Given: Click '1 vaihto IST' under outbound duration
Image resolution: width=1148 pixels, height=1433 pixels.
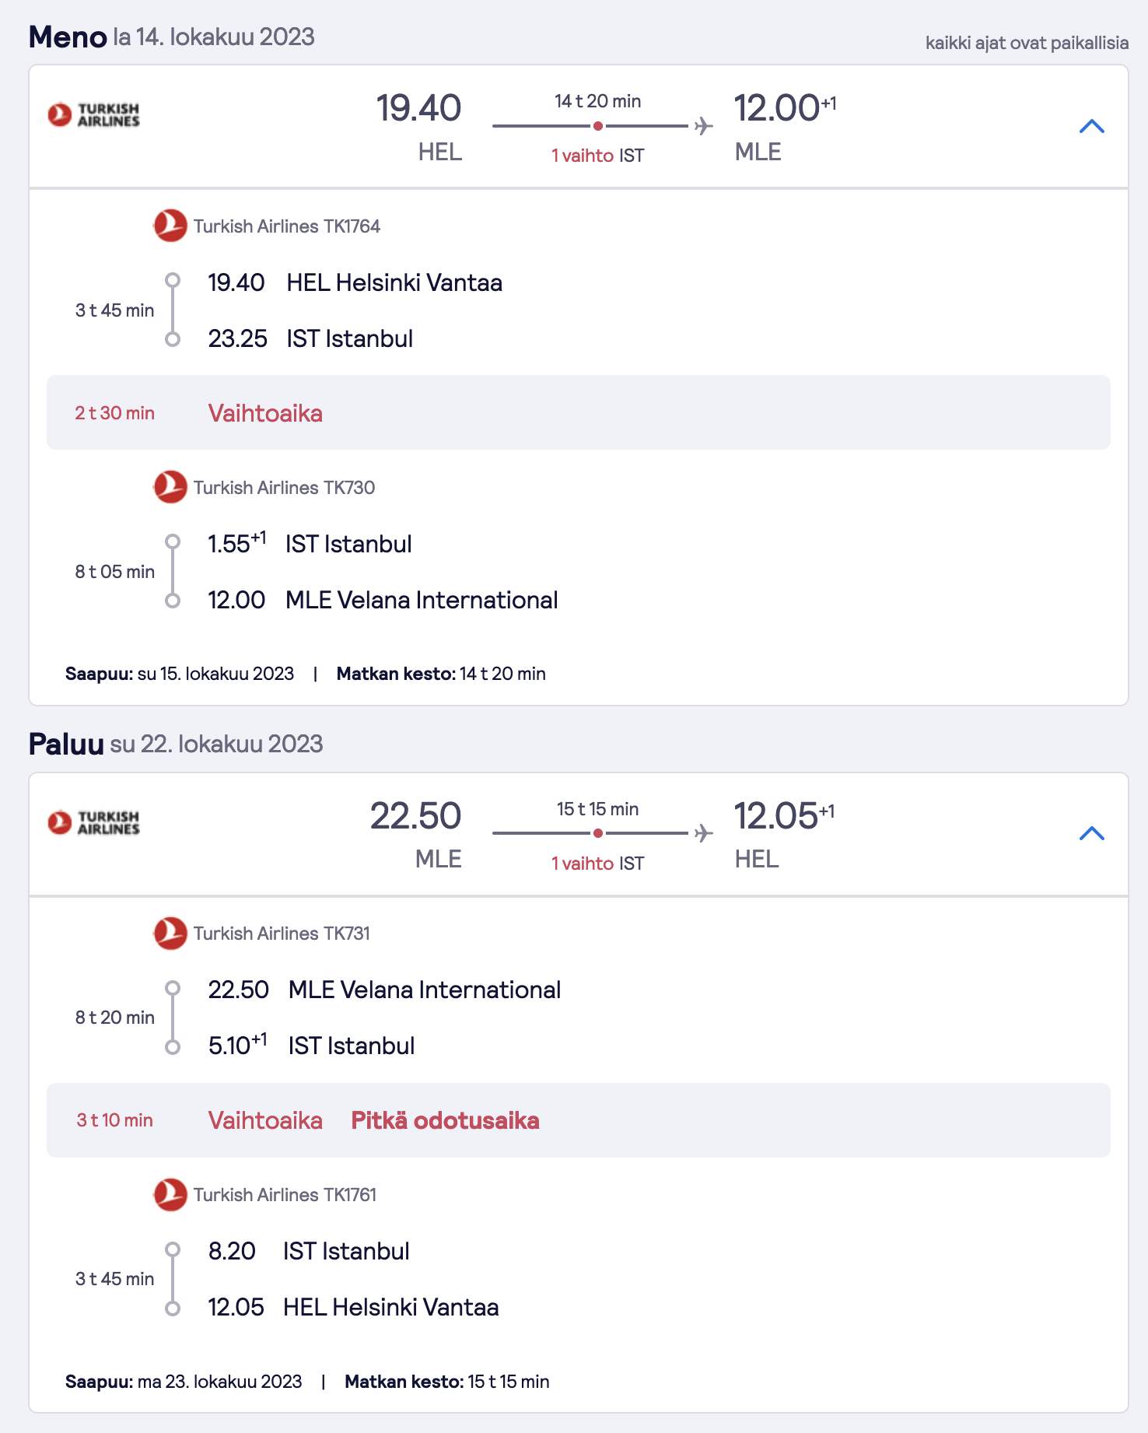Looking at the screenshot, I should [597, 156].
